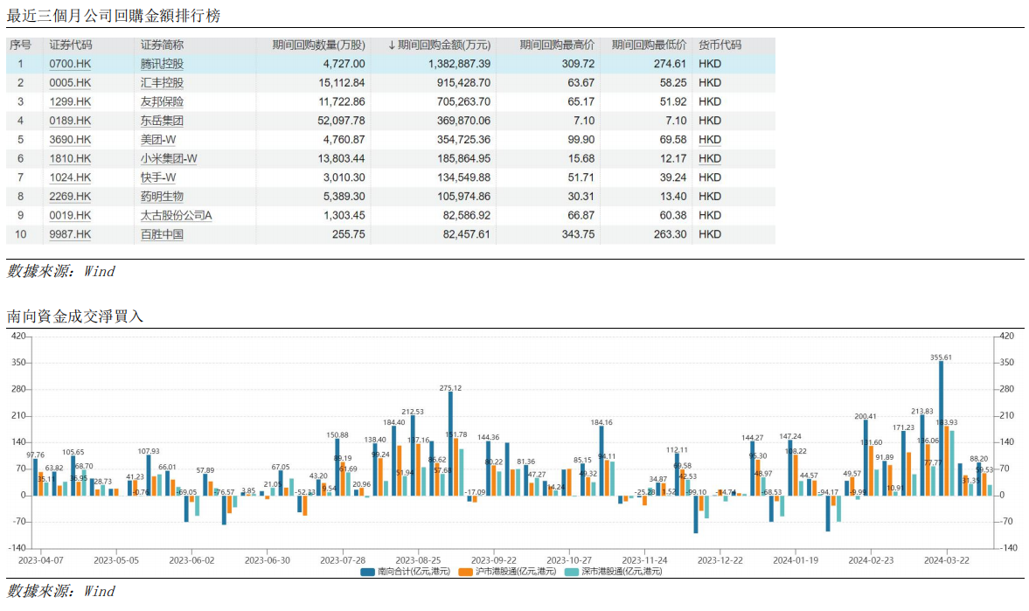Click the 期间回购最低价 column header
Screen dimensions: 1029x611
click(649, 45)
